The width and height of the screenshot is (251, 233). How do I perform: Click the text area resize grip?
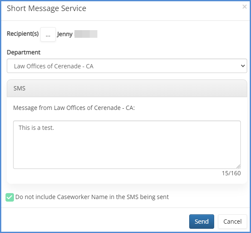coord(238,166)
